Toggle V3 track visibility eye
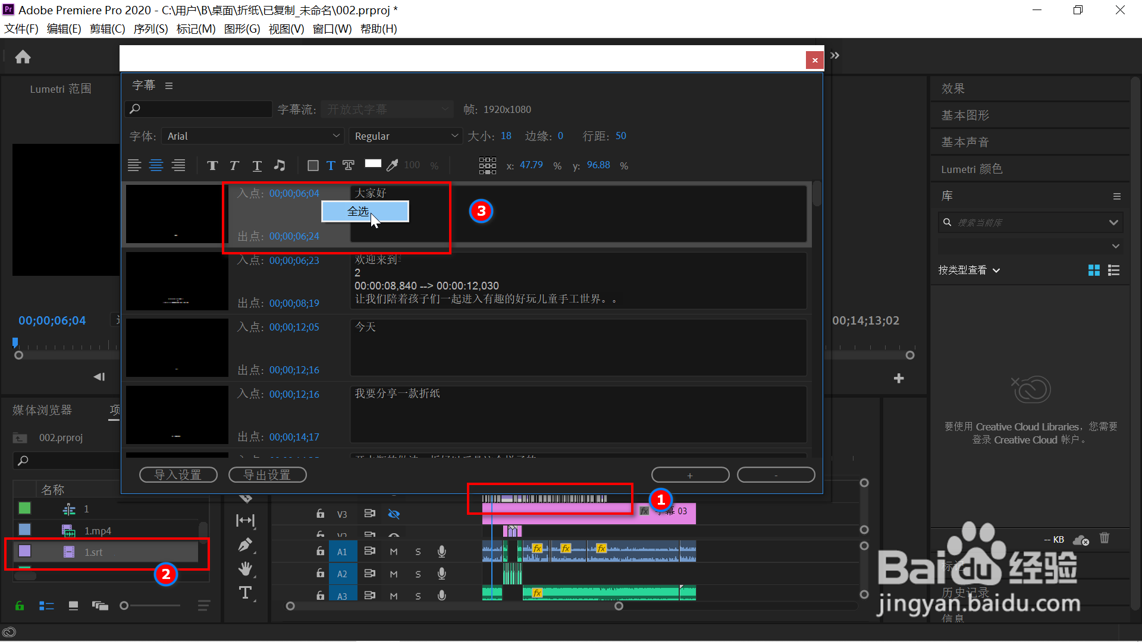The image size is (1142, 642). (x=394, y=514)
